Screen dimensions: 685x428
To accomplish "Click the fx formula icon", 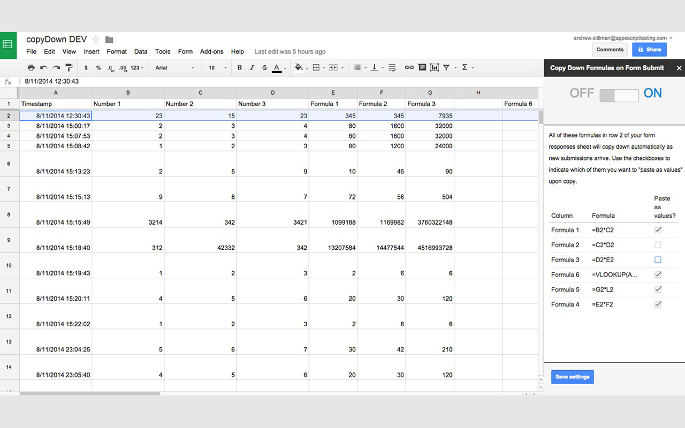I will pos(8,82).
